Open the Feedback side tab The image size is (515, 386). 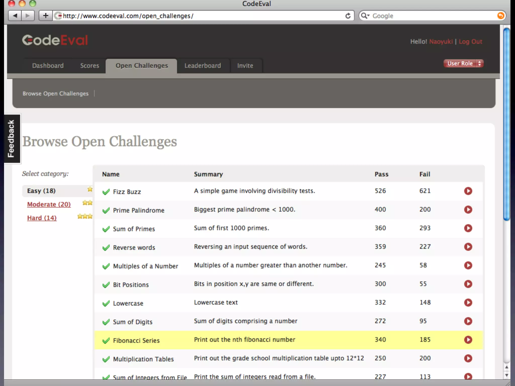point(12,139)
